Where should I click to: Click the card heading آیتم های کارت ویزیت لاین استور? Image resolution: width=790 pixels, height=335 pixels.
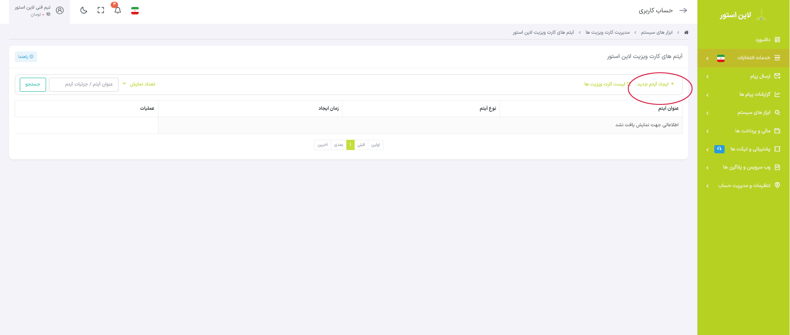pyautogui.click(x=645, y=56)
